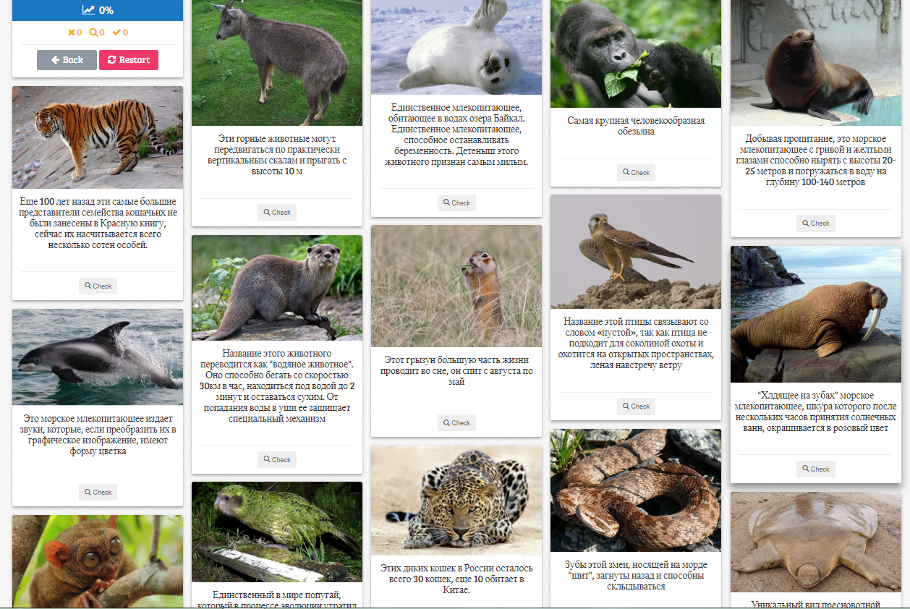Click the orange wrong-answers cross icon

point(71,33)
